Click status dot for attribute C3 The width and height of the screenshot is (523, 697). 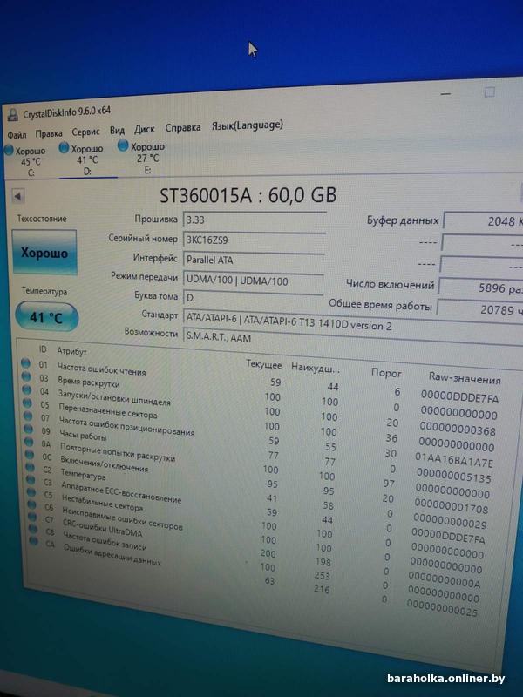tap(31, 480)
